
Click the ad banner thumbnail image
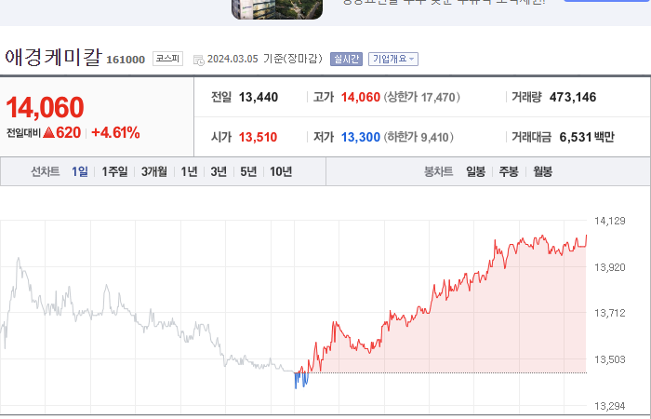tap(277, 9)
